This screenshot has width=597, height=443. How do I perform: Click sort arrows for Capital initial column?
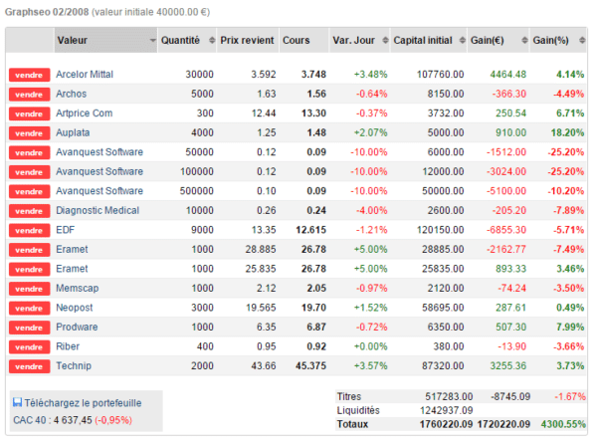[463, 40]
